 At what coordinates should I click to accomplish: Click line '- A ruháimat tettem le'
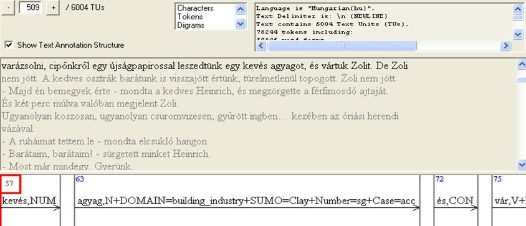pos(105,141)
